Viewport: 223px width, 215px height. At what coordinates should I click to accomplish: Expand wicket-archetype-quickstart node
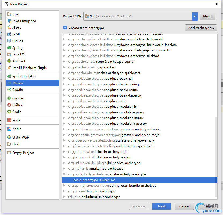coord(64,73)
